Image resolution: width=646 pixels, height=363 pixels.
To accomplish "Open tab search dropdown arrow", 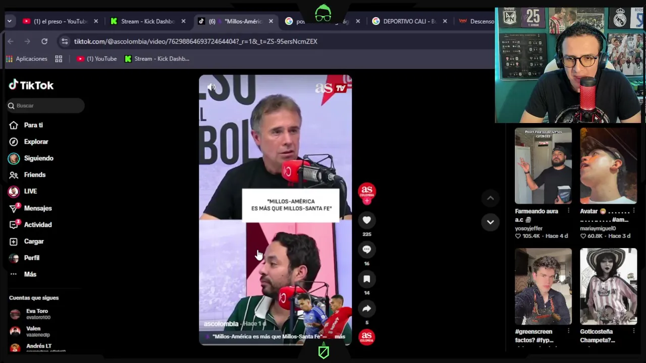I will click(9, 21).
